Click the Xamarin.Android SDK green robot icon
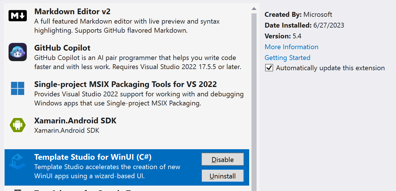 [18, 124]
